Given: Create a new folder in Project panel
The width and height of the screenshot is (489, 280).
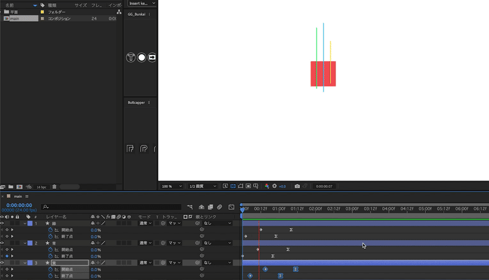Looking at the screenshot, I should click(x=11, y=187).
